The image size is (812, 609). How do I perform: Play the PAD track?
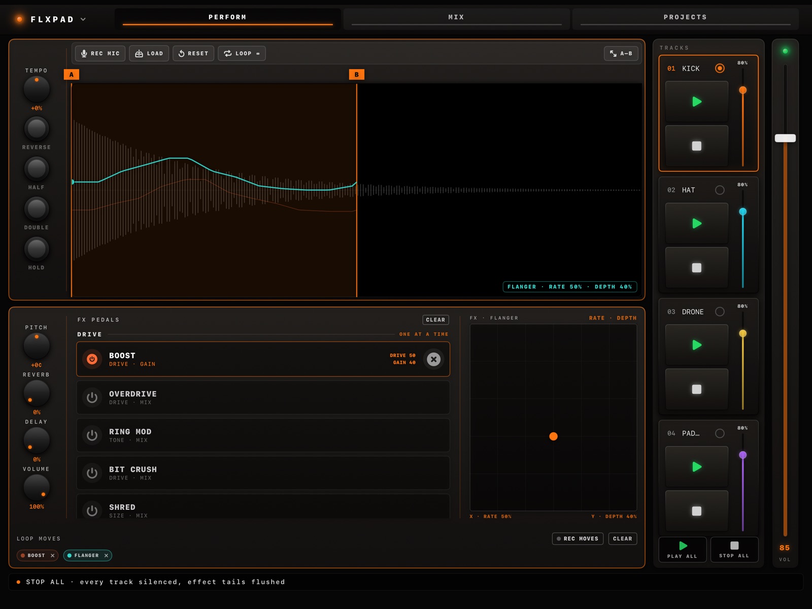[697, 467]
